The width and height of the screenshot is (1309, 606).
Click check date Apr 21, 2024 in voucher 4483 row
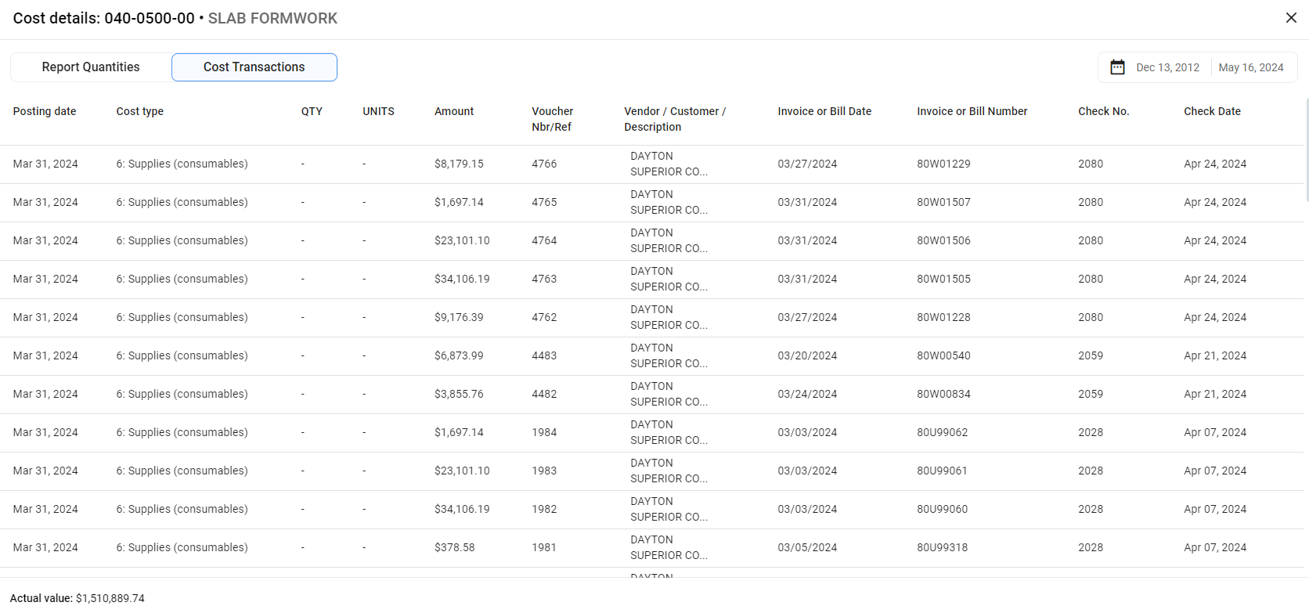(x=1215, y=355)
